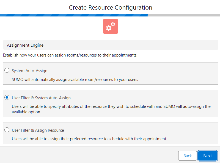Click the Create Resource Configuration title
220x163 pixels.
pyautogui.click(x=111, y=7)
